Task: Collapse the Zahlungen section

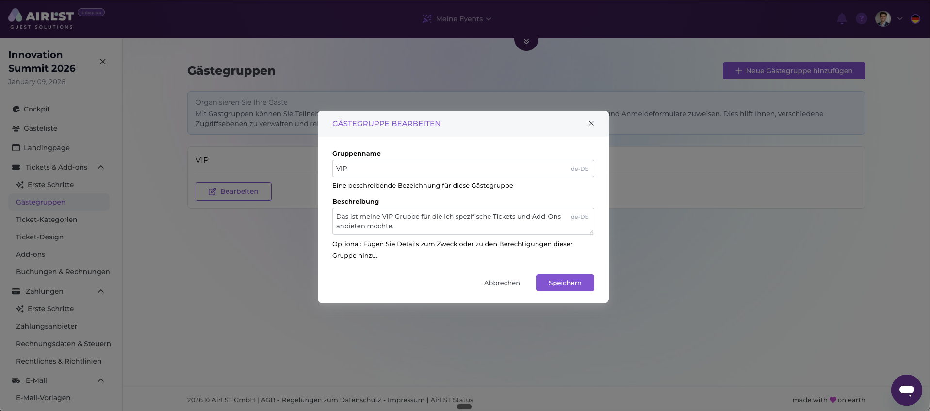Action: pyautogui.click(x=101, y=291)
